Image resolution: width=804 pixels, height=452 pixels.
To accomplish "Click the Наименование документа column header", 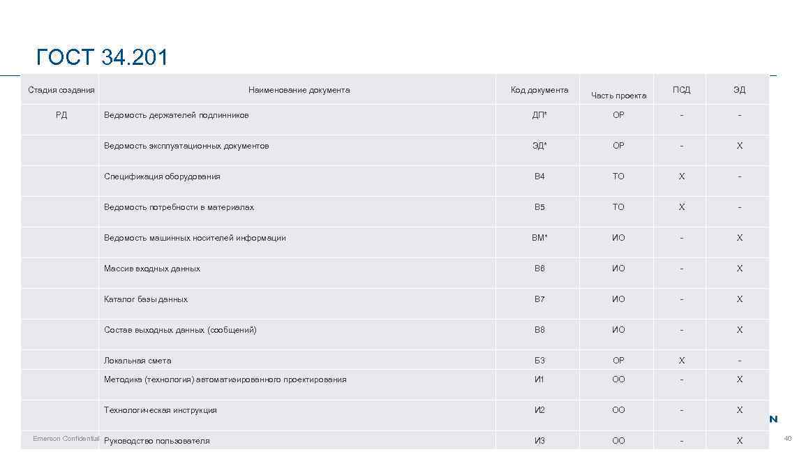I will click(x=299, y=90).
